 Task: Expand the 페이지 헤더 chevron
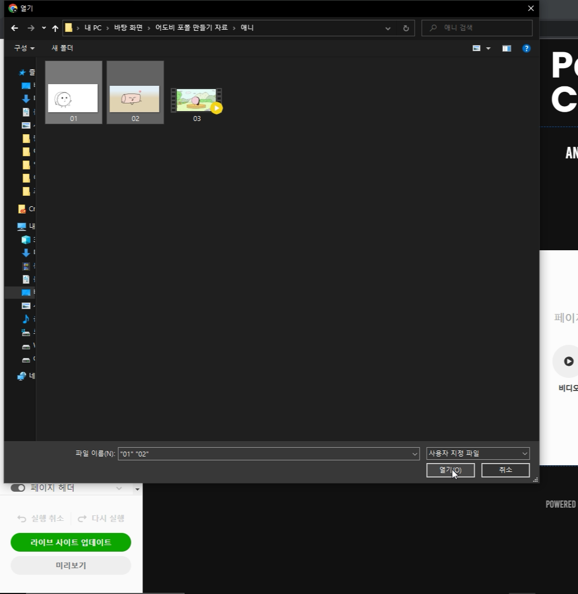pyautogui.click(x=119, y=488)
